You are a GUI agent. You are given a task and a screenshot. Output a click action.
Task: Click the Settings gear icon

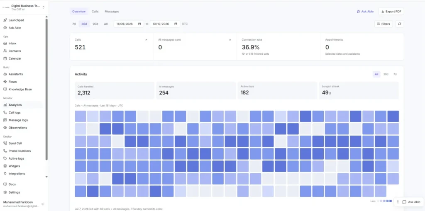pos(5,192)
